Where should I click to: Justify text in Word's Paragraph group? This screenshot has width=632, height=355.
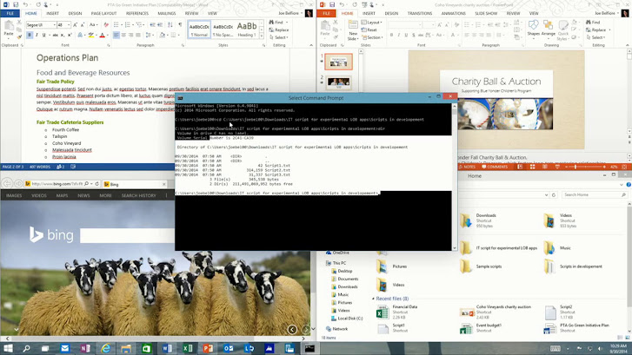[138, 35]
